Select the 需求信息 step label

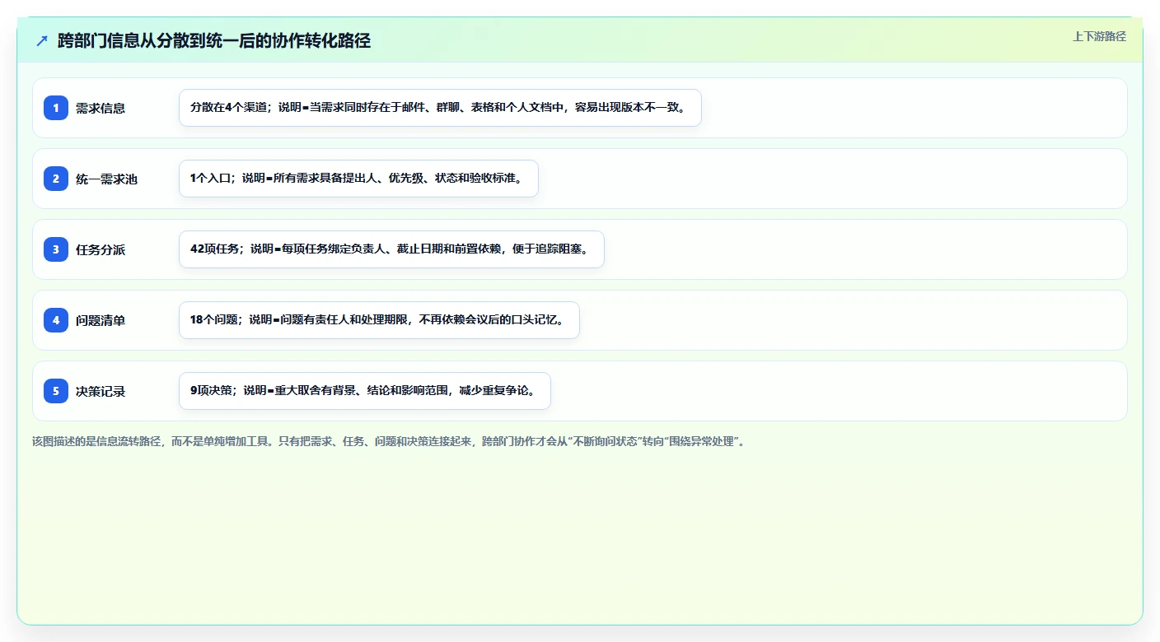(x=101, y=108)
